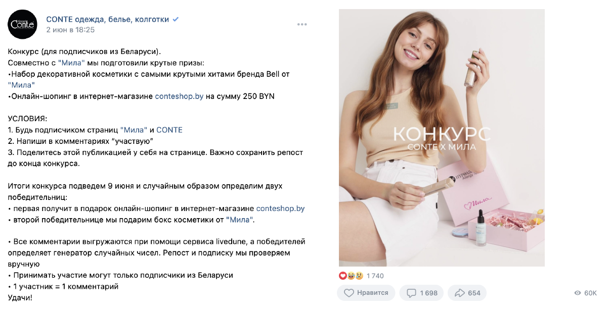Open the three-dots post options menu
Image resolution: width=607 pixels, height=311 pixels.
click(x=302, y=24)
